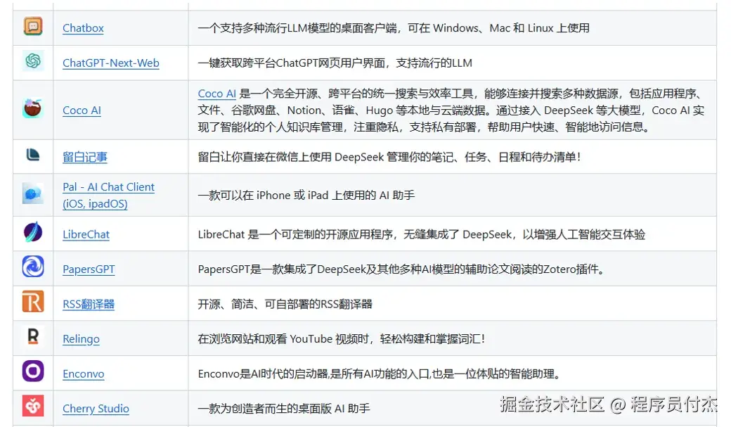Image resolution: width=731 pixels, height=427 pixels.
Task: Open the Cherry Studio link
Action: 96,409
